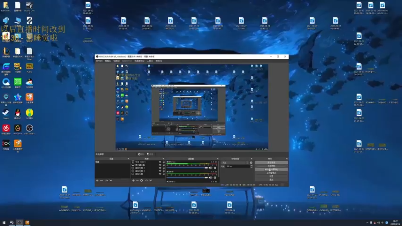Click the Exit button in Controls

271,180
